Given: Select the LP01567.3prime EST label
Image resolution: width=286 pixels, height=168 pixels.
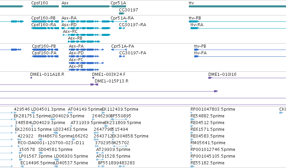Looking at the screenshot, I should pos(36,156).
